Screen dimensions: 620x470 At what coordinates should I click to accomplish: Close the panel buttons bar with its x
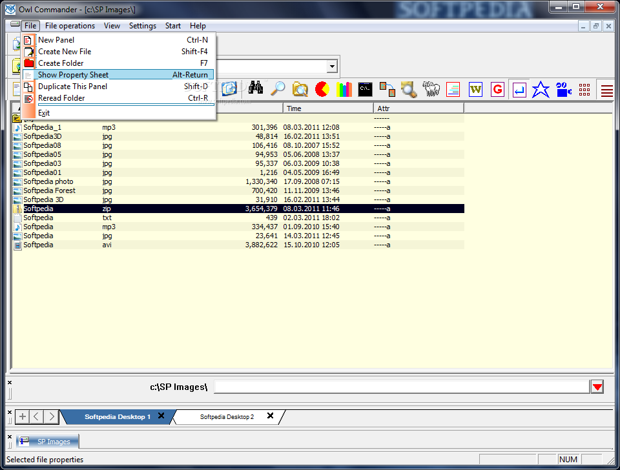click(x=10, y=437)
